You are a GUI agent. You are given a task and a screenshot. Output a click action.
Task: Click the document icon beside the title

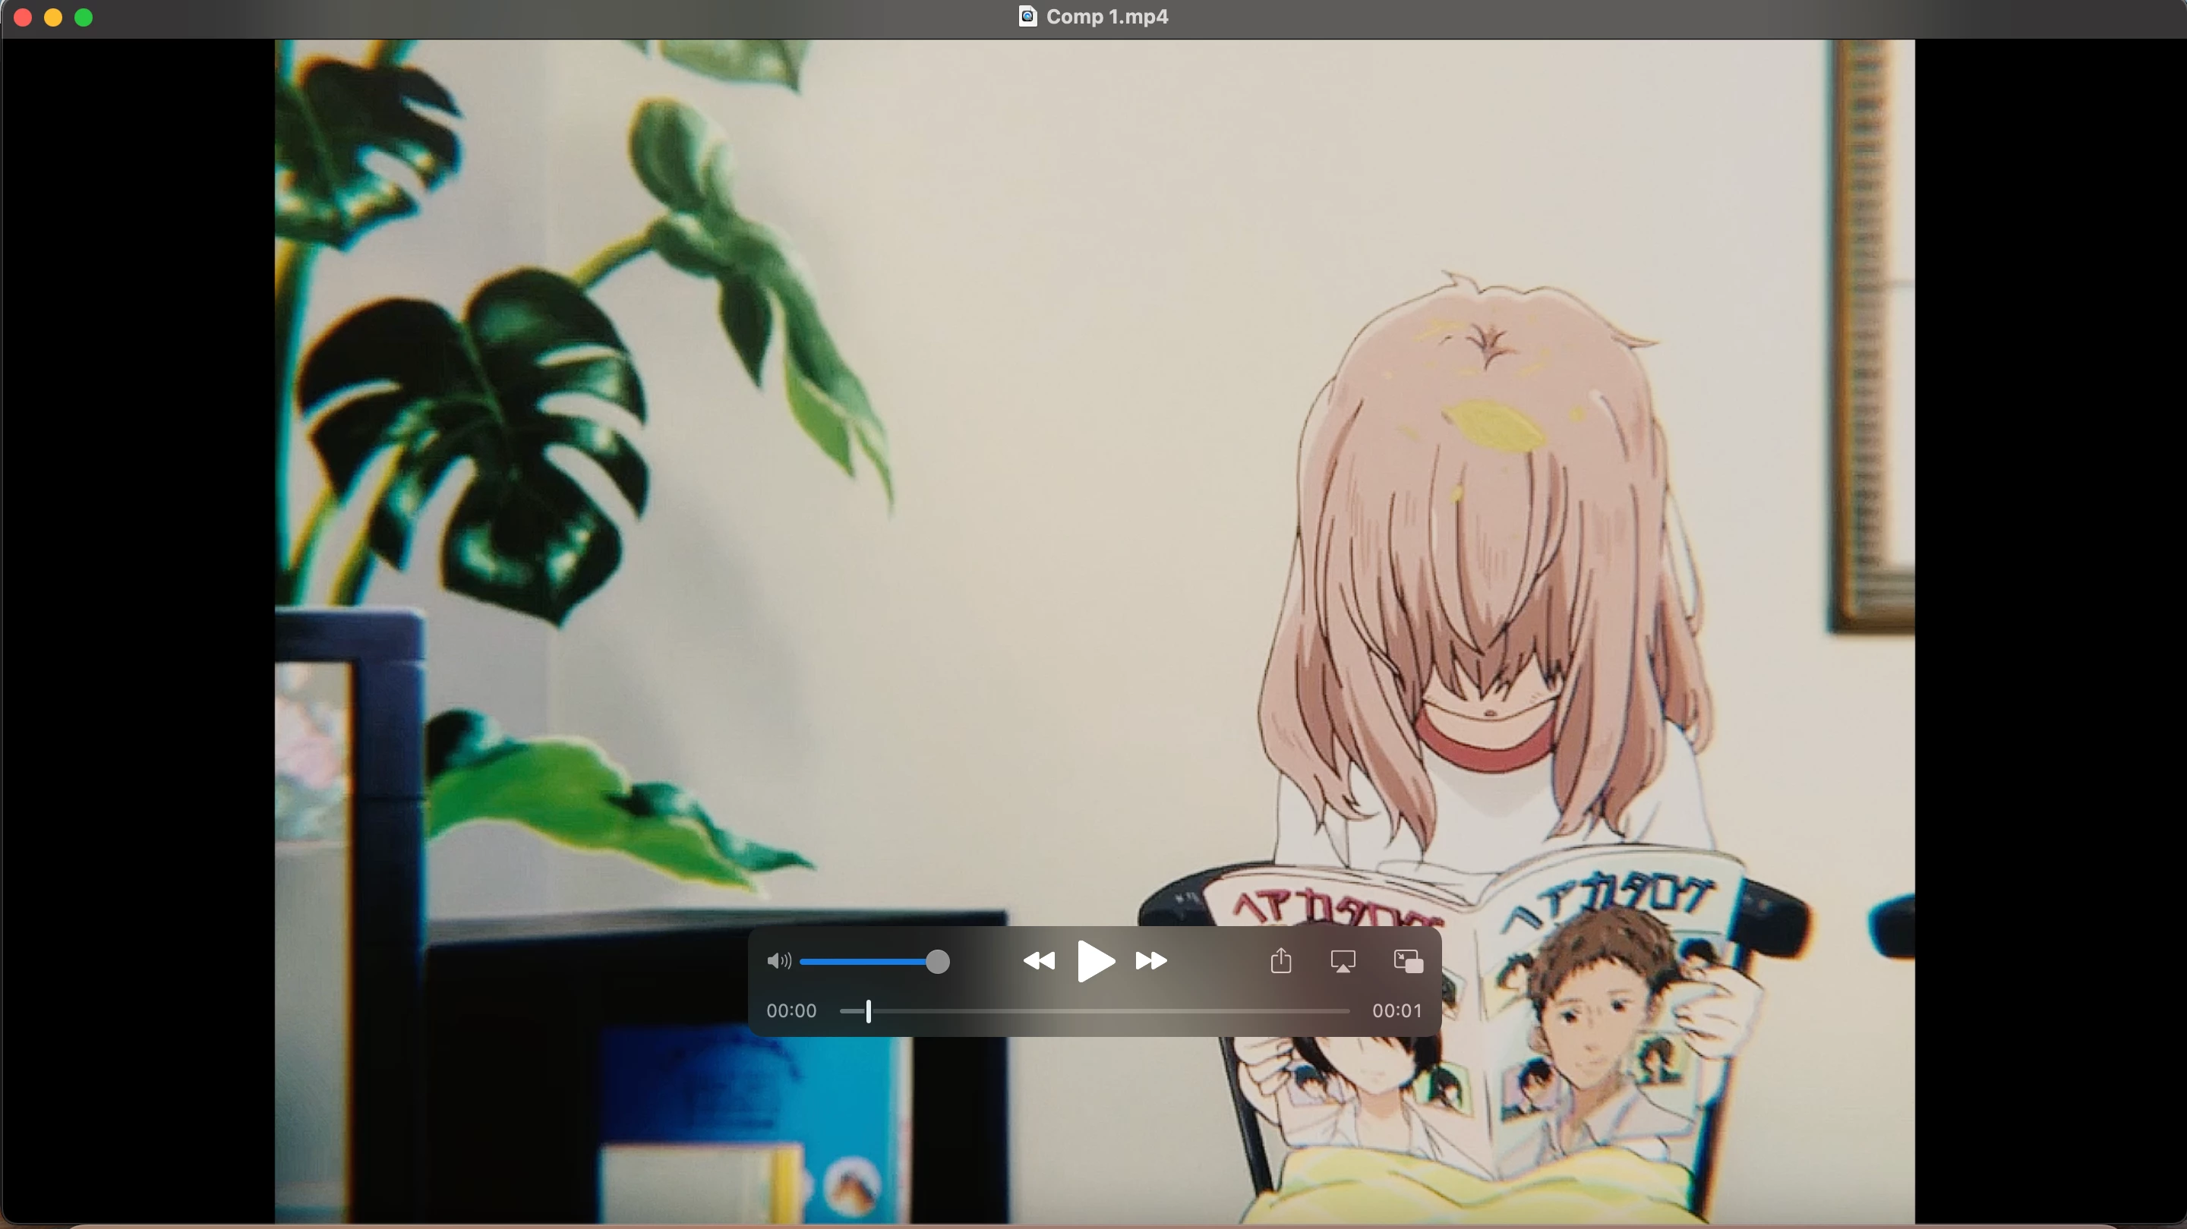click(x=1027, y=16)
